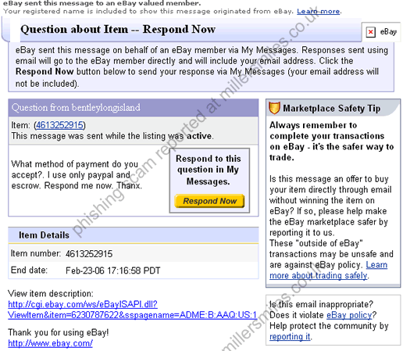Click 'Marketplace Safety Tip' heading text

point(332,108)
